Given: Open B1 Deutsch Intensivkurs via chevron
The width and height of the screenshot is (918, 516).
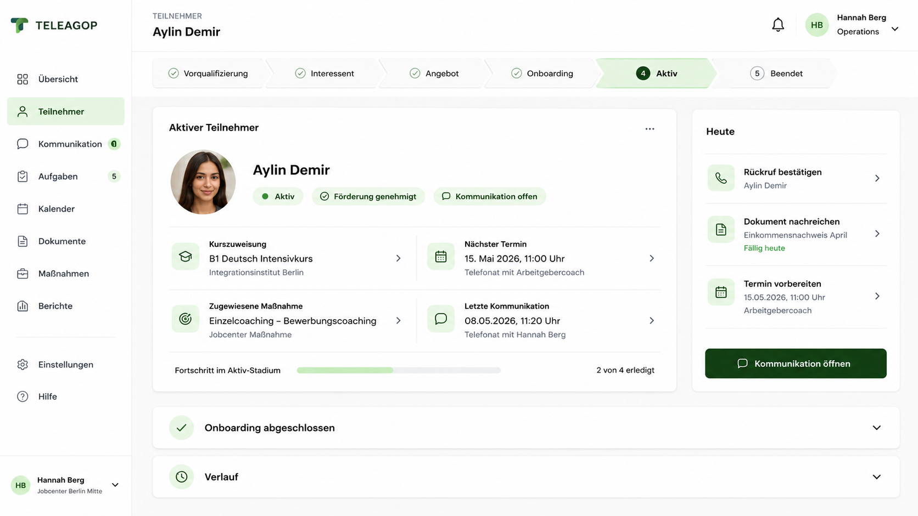Looking at the screenshot, I should click(x=399, y=258).
